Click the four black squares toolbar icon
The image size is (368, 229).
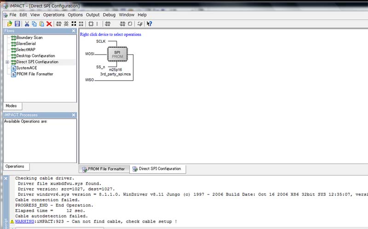tap(74, 24)
